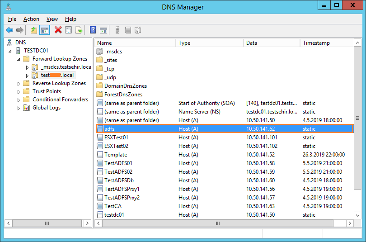
Task: Go up one level with folder icon
Action: [x=34, y=30]
